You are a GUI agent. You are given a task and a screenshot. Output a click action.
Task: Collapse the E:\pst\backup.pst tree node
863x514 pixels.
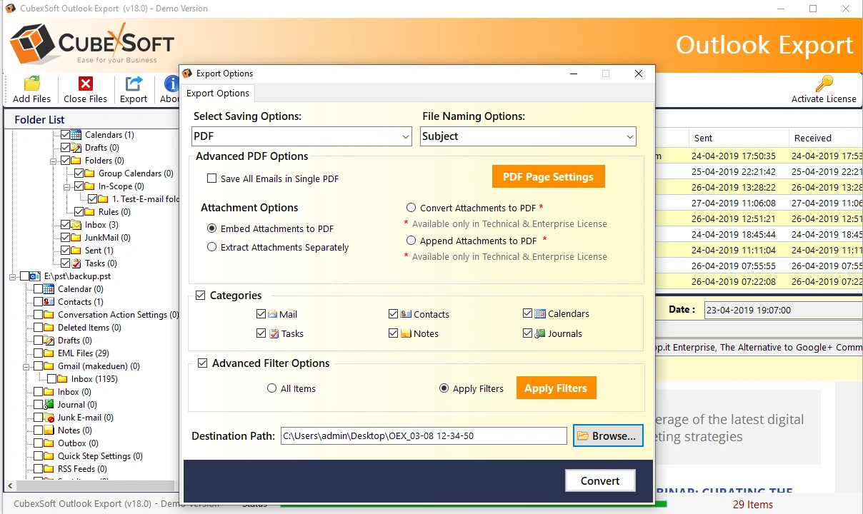click(x=13, y=276)
